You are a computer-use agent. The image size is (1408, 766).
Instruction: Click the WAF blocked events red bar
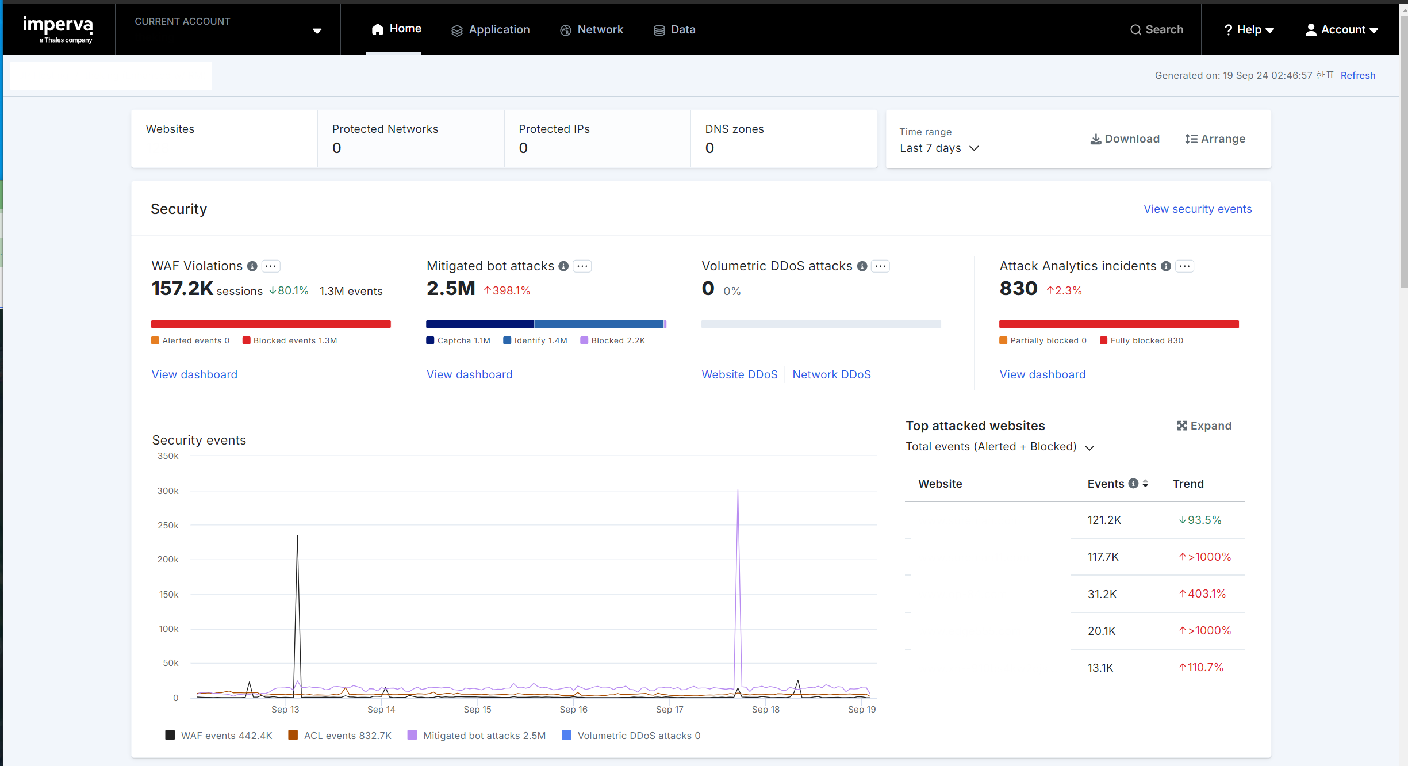coord(271,324)
